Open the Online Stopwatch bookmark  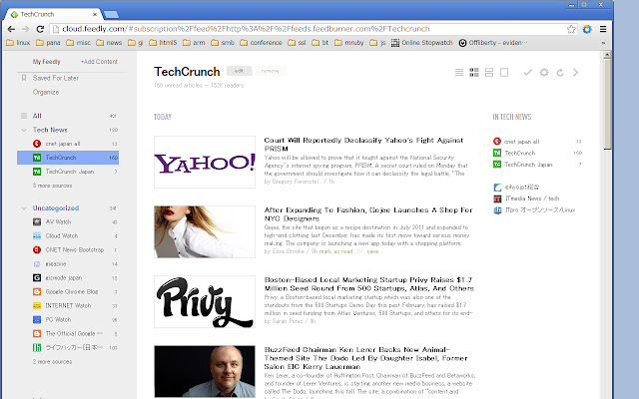click(x=421, y=42)
